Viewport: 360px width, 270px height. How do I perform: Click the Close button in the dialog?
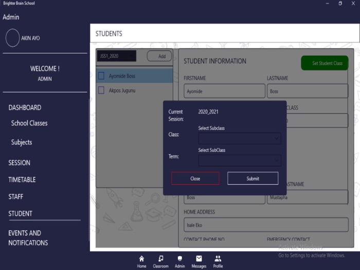point(195,178)
